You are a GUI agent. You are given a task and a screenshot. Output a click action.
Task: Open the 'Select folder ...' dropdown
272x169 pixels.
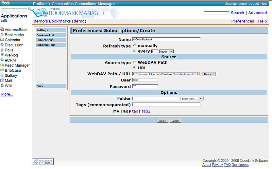point(201,99)
